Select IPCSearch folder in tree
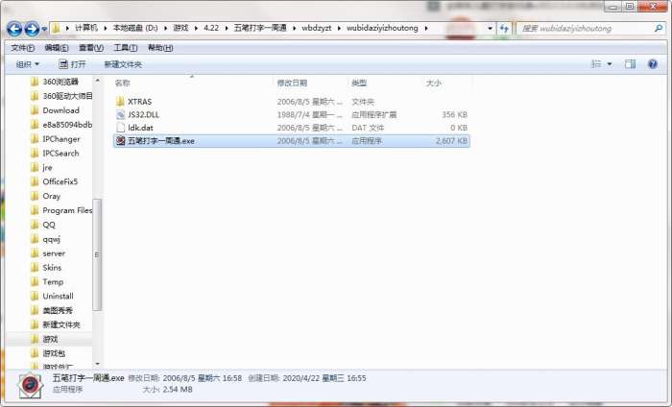 coord(60,153)
